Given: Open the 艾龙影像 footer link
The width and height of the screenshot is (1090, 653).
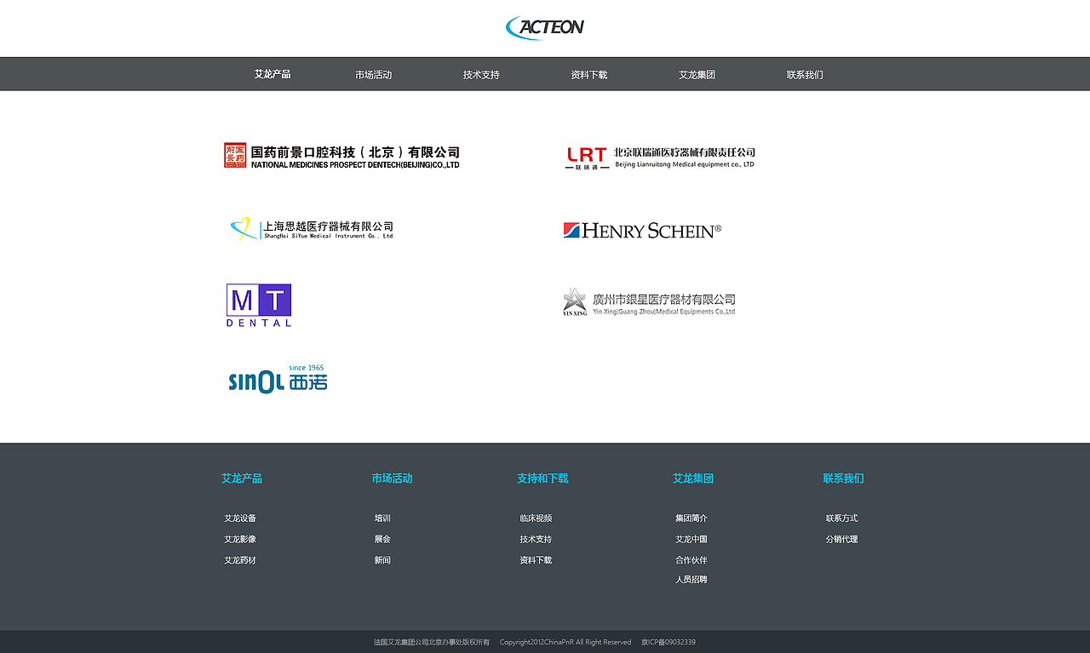Looking at the screenshot, I should click(240, 540).
